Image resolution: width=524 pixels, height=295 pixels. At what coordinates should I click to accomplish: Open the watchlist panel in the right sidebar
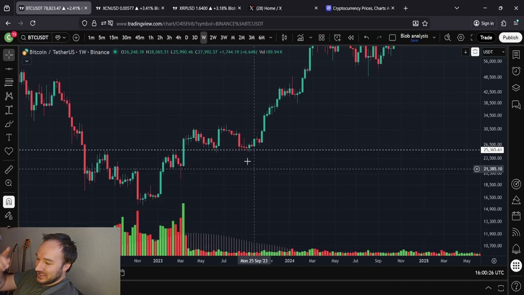(x=516, y=54)
